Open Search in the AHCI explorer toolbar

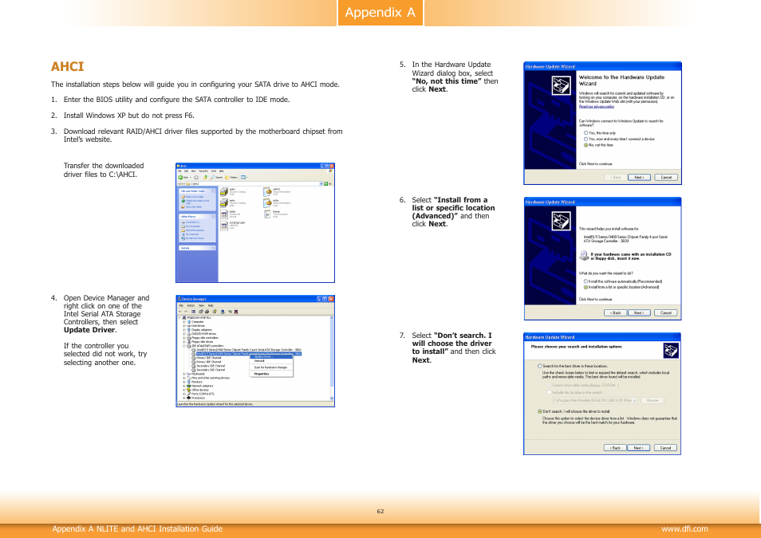(x=216, y=178)
